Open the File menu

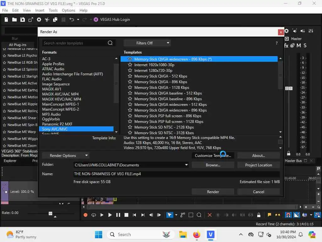(x=5, y=10)
